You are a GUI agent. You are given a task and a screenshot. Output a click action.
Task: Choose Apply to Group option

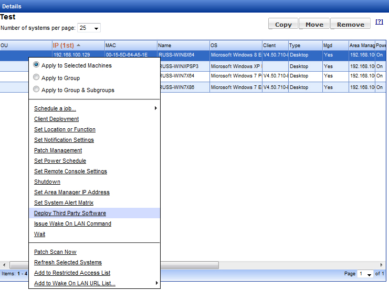(36, 77)
